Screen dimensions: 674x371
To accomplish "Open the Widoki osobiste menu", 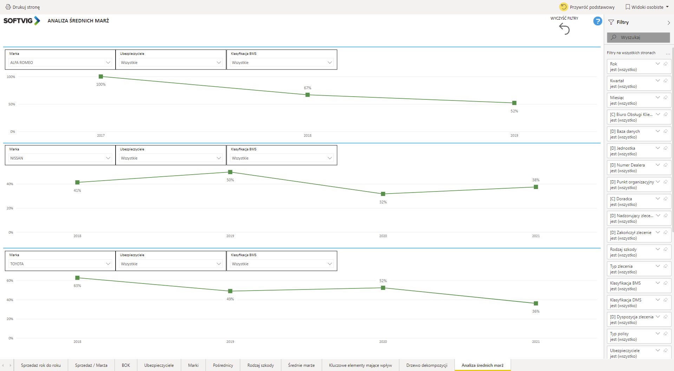I will pyautogui.click(x=647, y=7).
